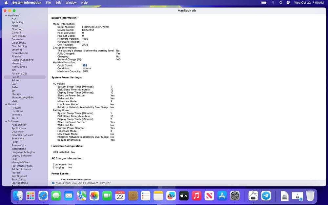Screen dimensions: 328x205
Task: Open Spotlight search in menu bar
Action: coord(281,3)
